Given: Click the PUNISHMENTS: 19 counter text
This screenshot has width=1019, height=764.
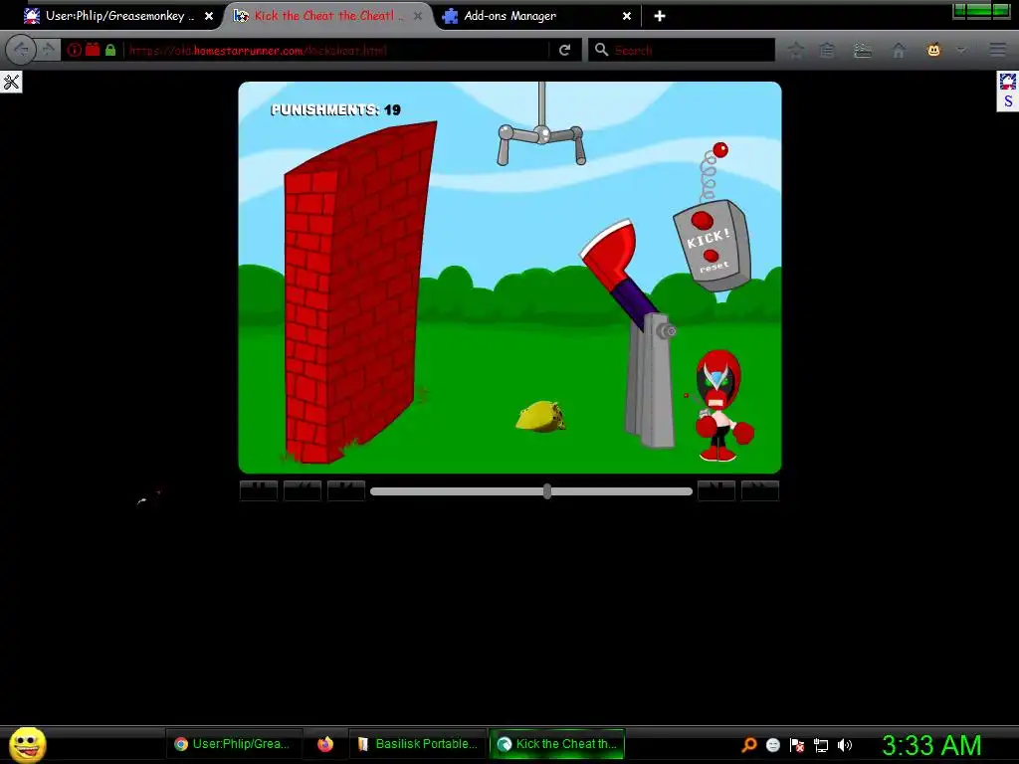Looking at the screenshot, I should click(335, 109).
